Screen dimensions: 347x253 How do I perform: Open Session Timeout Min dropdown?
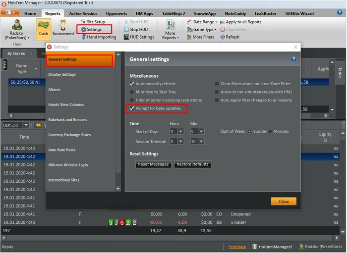pos(201,141)
